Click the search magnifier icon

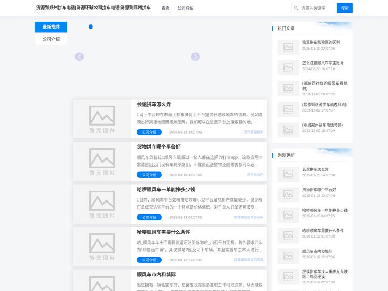(x=296, y=8)
